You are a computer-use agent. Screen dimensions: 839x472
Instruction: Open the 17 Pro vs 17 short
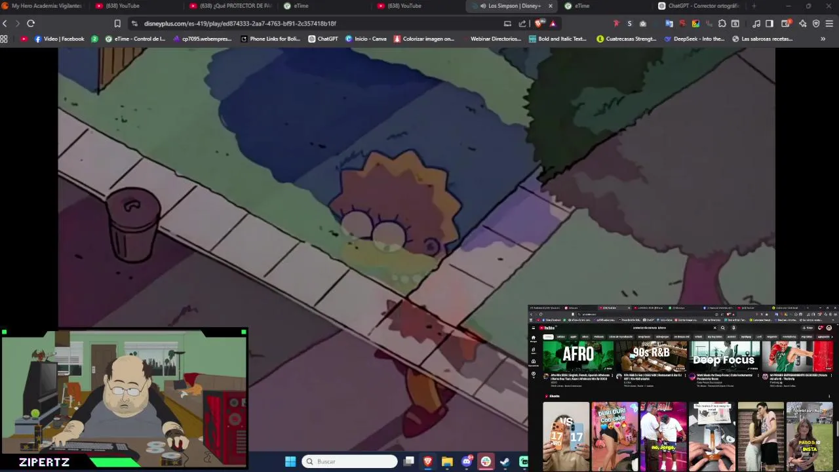point(566,437)
